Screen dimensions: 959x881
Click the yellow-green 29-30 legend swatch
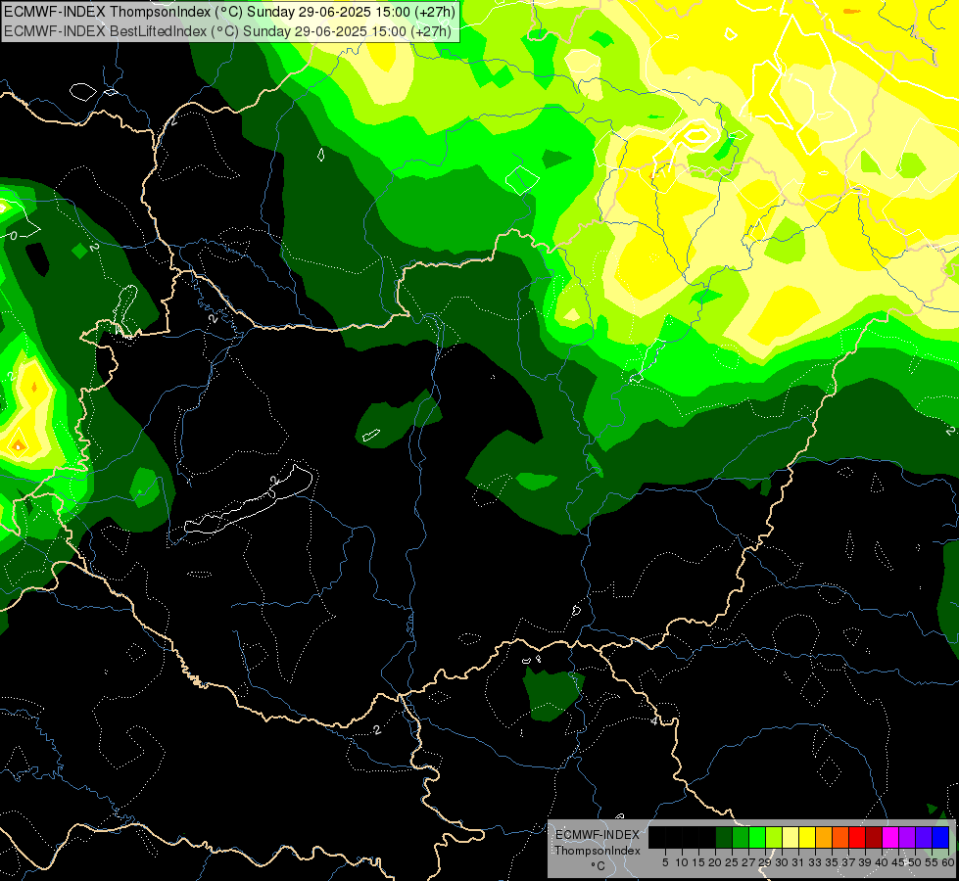coord(774,838)
